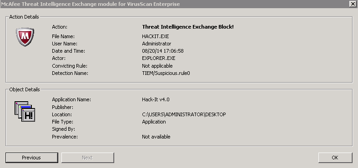Click the TIEM/Suspicious.rule0 detection name

click(x=166, y=74)
